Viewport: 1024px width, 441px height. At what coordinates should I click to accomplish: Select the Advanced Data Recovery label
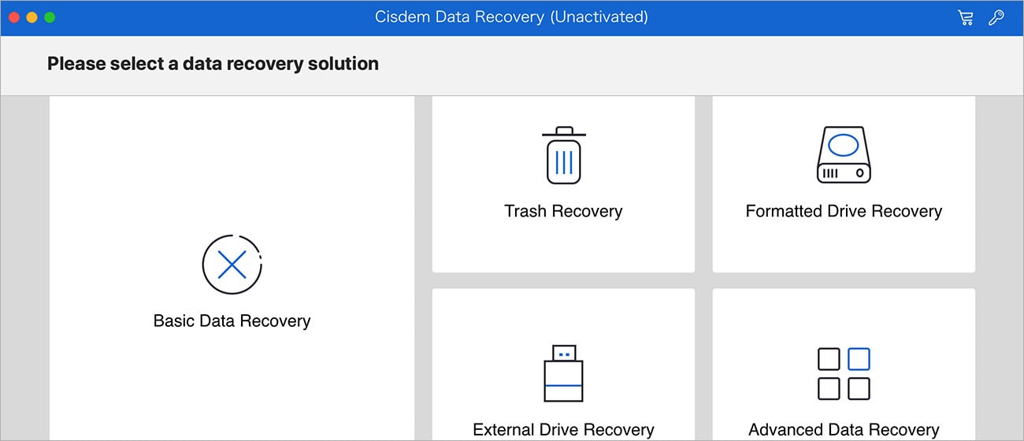click(844, 430)
